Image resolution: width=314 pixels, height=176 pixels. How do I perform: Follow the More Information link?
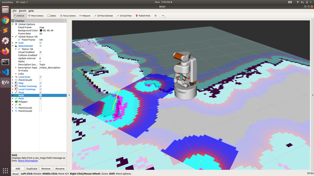point(28,161)
